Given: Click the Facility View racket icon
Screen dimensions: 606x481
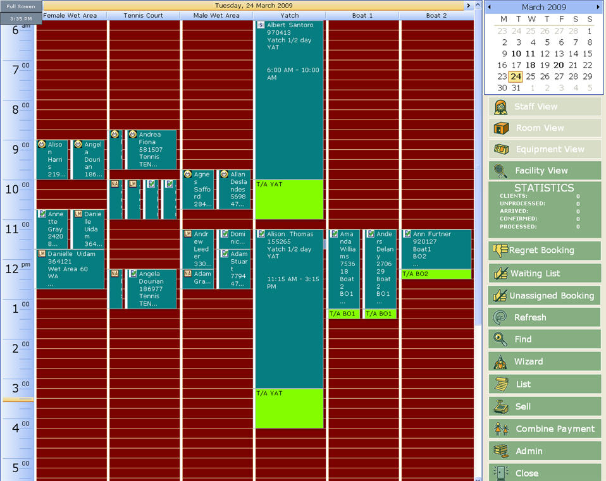Looking at the screenshot, I should coord(500,171).
